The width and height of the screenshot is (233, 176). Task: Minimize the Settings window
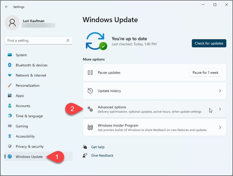203,5
